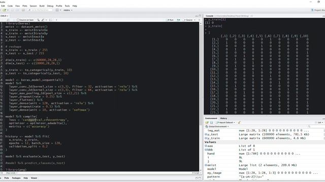This screenshot has width=325, height=182.
Task: Maximize the source editor pane
Action: 200,16
